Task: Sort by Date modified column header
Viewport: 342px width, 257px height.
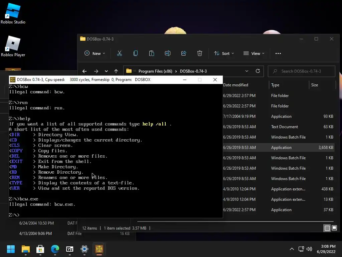Action: pyautogui.click(x=235, y=85)
